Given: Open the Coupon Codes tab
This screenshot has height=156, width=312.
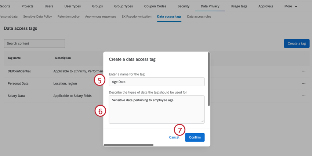Looking at the screenshot, I should click(x=156, y=6).
